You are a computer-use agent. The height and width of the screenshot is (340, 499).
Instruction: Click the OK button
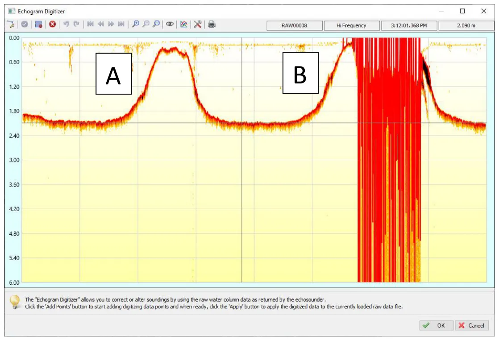[x=436, y=325]
